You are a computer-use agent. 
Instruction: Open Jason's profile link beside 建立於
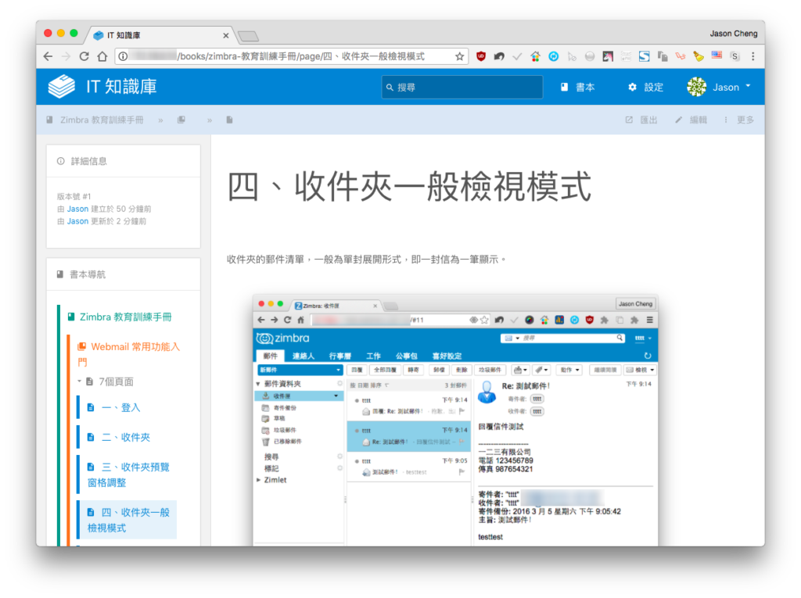pos(77,209)
